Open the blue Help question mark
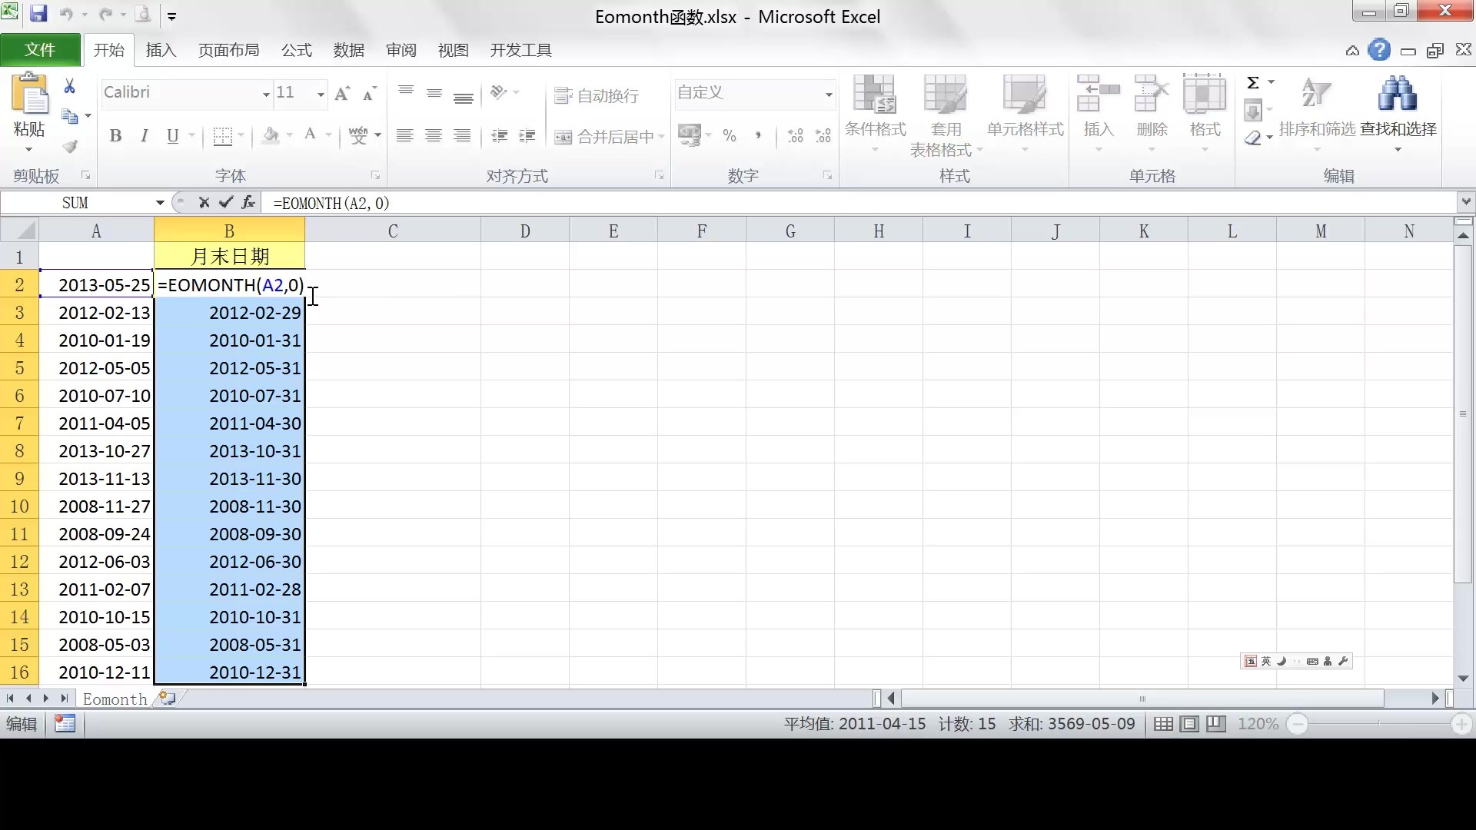The width and height of the screenshot is (1476, 830). [x=1380, y=50]
